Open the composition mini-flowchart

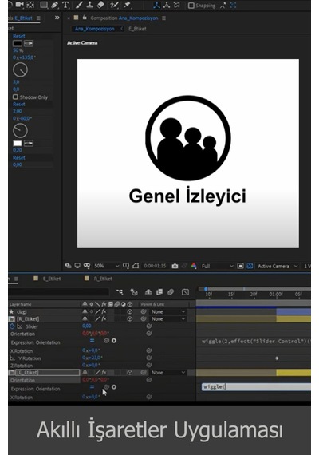[119, 292]
